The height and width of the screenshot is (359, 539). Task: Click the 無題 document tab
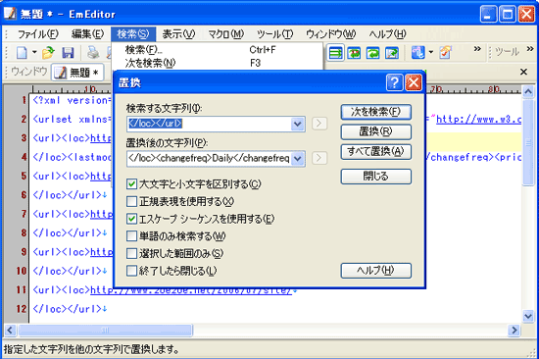[x=77, y=73]
